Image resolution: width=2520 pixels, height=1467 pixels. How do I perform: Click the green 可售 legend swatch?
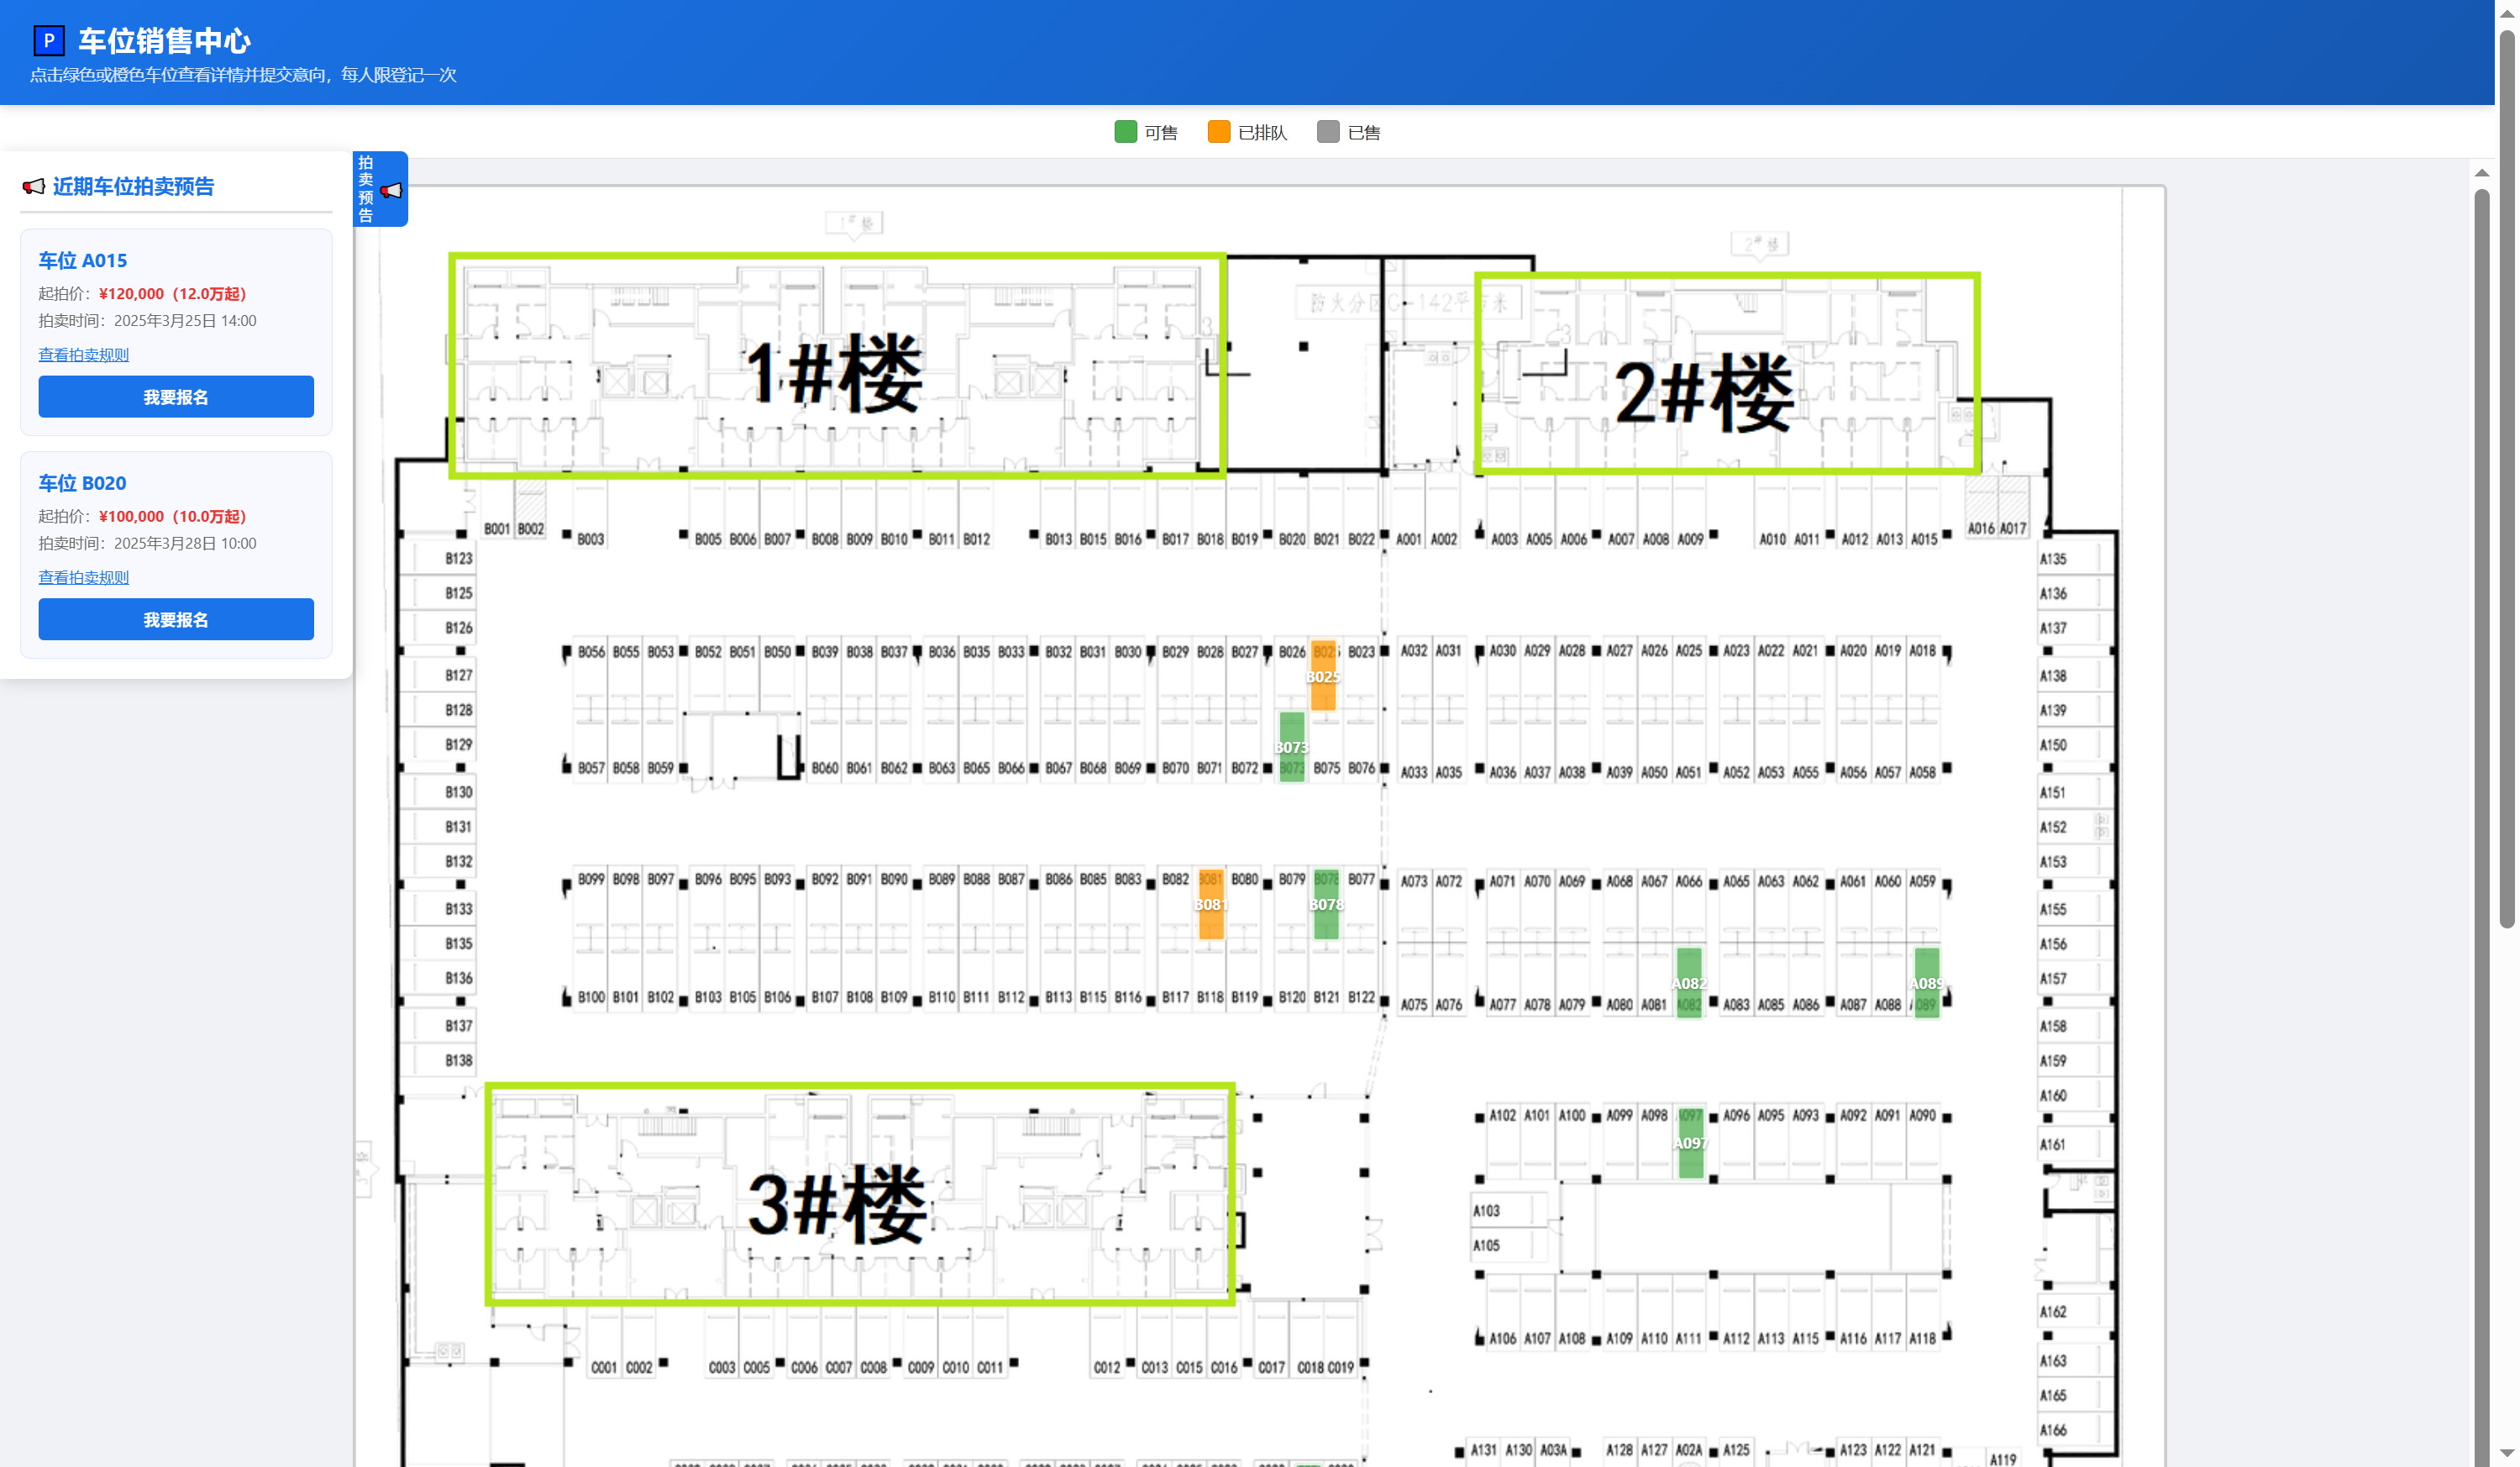[x=1125, y=132]
